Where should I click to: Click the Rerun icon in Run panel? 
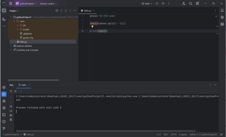coord(11,91)
